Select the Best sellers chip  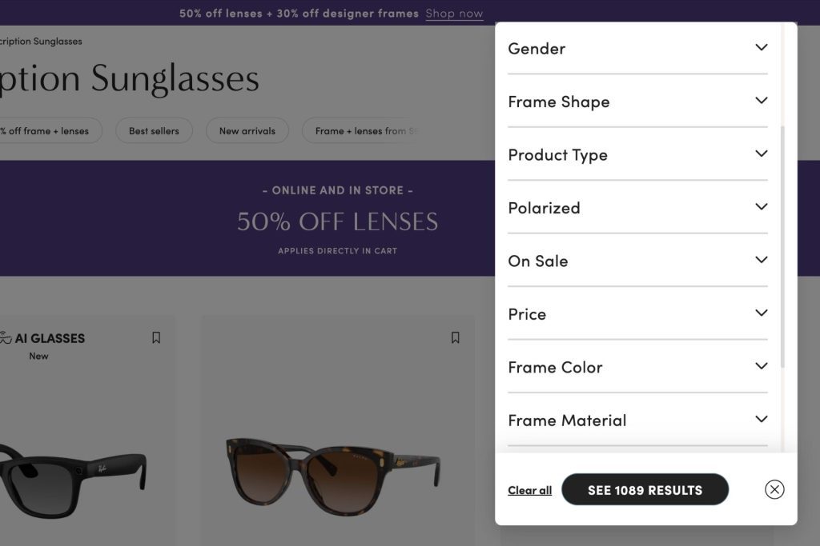pyautogui.click(x=154, y=131)
